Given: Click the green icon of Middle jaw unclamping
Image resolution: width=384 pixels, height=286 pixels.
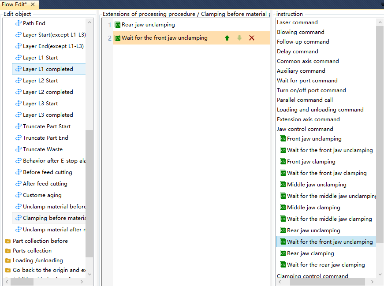Looking at the screenshot, I should click(x=283, y=185).
